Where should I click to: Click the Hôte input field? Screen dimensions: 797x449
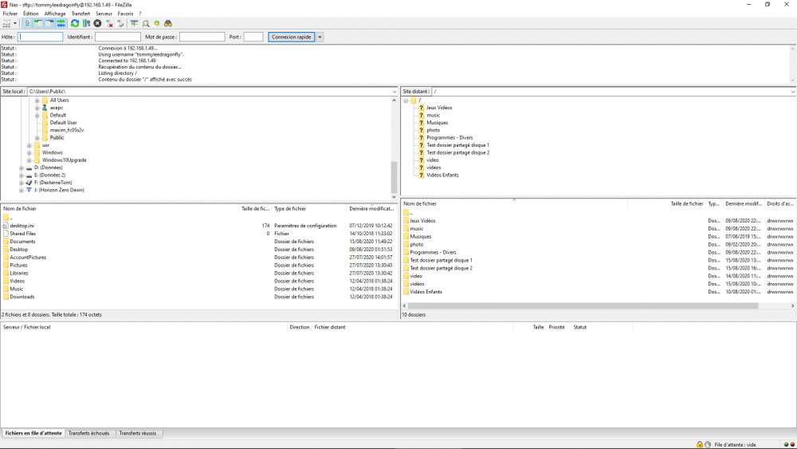point(41,37)
